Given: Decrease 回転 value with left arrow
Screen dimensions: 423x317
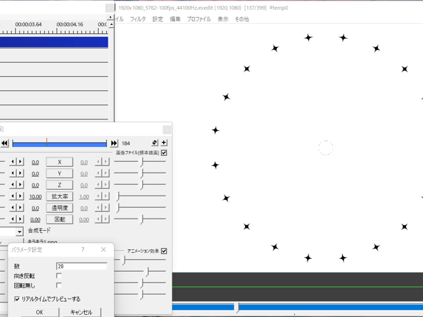Looking at the screenshot, I should click(x=13, y=219).
